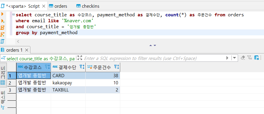Collapse editor with the up panel arrow
The height and width of the screenshot is (114, 264).
(x=151, y=45)
